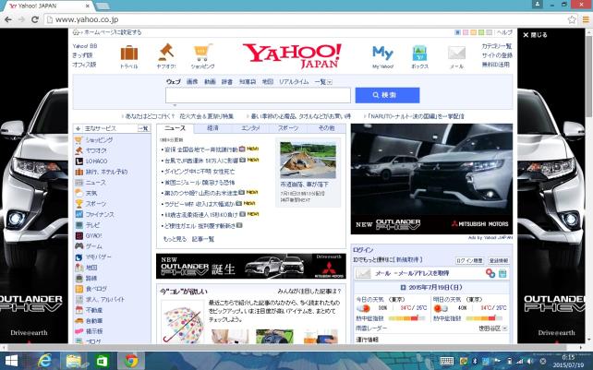Click inside the Yahoo search input box

tap(258, 95)
